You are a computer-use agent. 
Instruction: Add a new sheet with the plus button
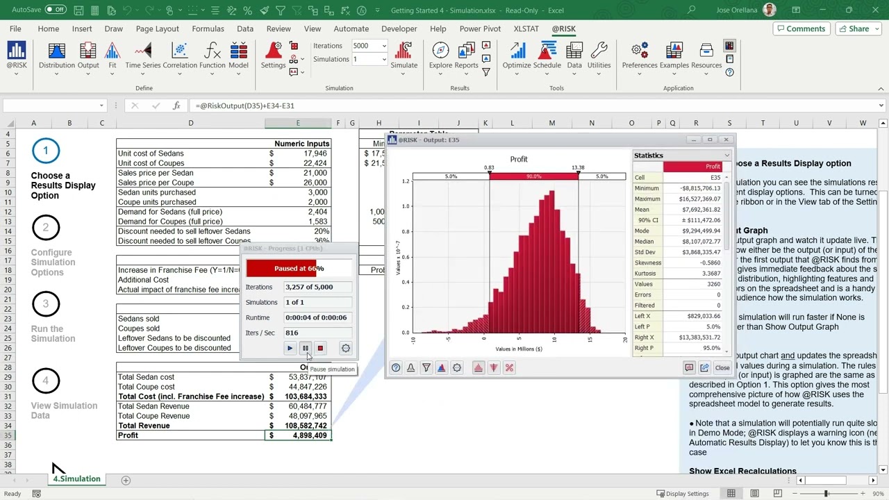click(126, 480)
